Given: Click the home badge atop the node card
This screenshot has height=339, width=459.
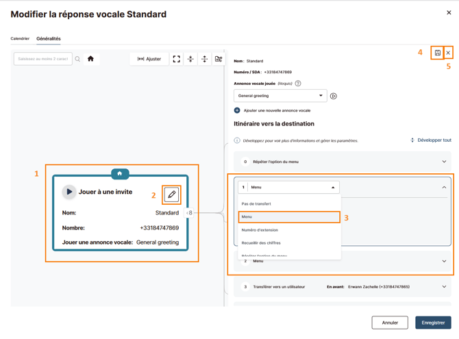Looking at the screenshot, I should [x=120, y=173].
